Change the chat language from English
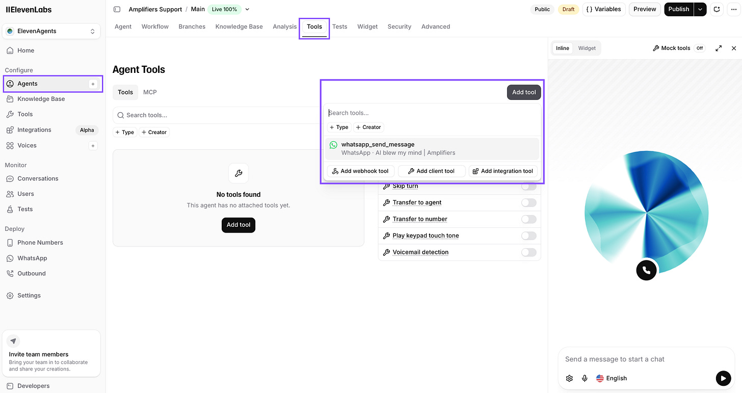 (x=612, y=378)
